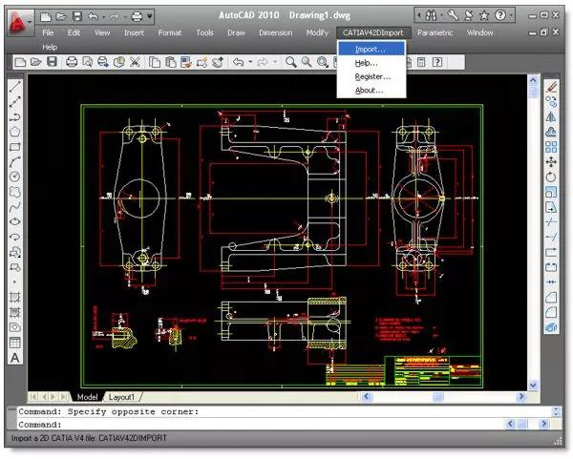The width and height of the screenshot is (573, 459).
Task: Click Communication Center satellite icon
Action: pos(469,15)
